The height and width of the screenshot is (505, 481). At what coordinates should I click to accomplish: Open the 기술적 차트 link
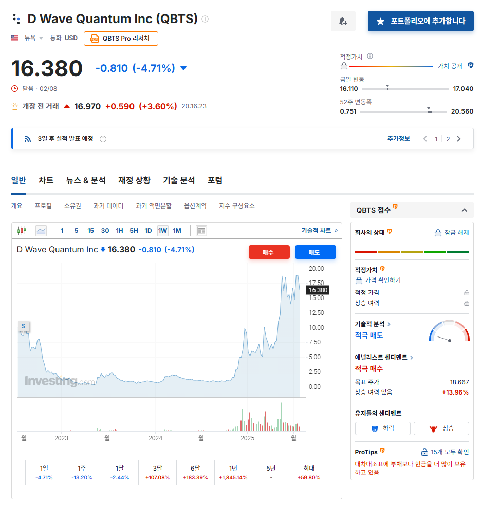pyautogui.click(x=320, y=231)
